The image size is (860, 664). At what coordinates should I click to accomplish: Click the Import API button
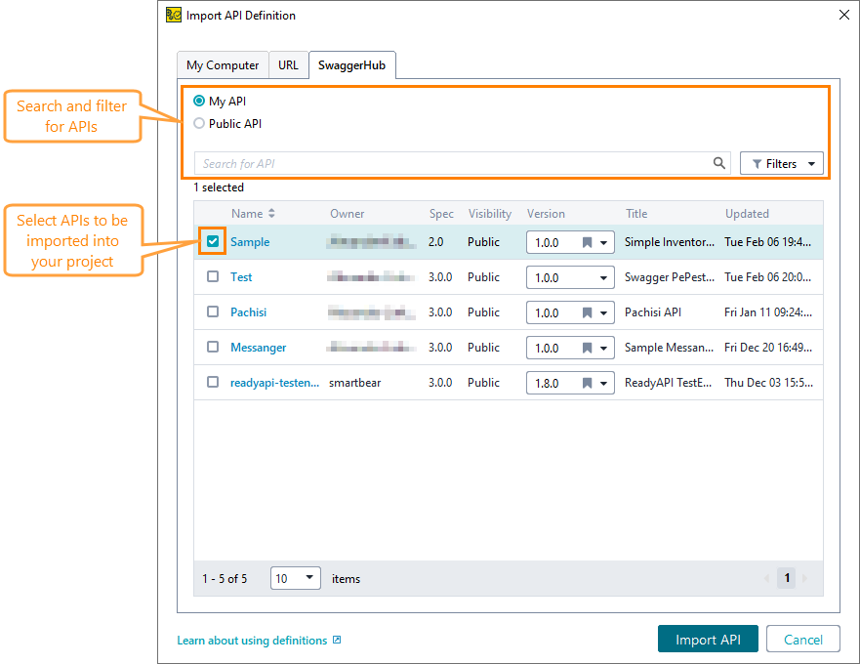pyautogui.click(x=708, y=639)
